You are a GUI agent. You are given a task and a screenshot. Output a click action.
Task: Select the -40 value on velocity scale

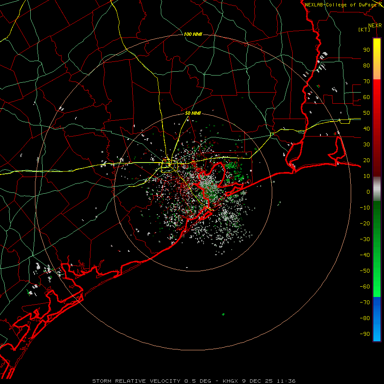[x=365, y=255]
